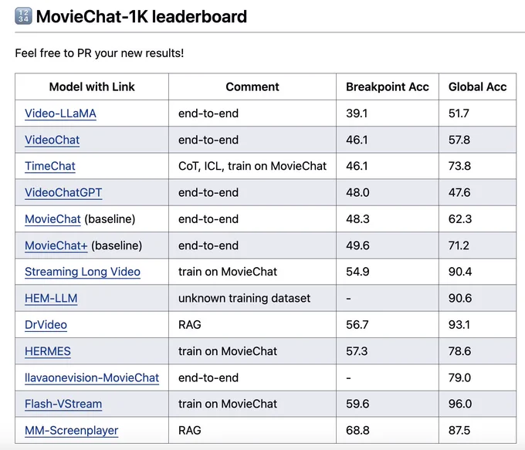Select the 78.6 global accuracy value
Image resolution: width=525 pixels, height=450 pixels.
click(x=459, y=351)
